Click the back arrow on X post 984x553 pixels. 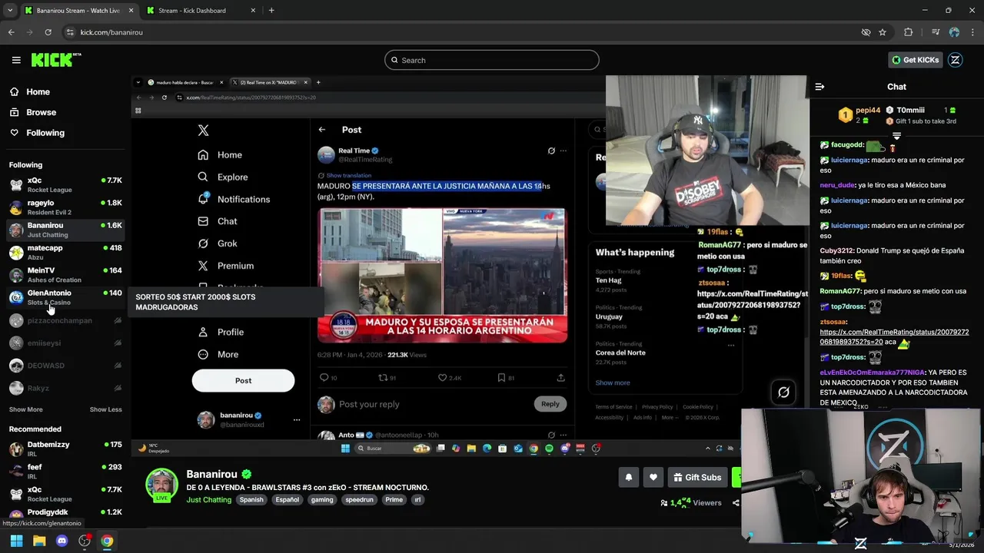(322, 130)
